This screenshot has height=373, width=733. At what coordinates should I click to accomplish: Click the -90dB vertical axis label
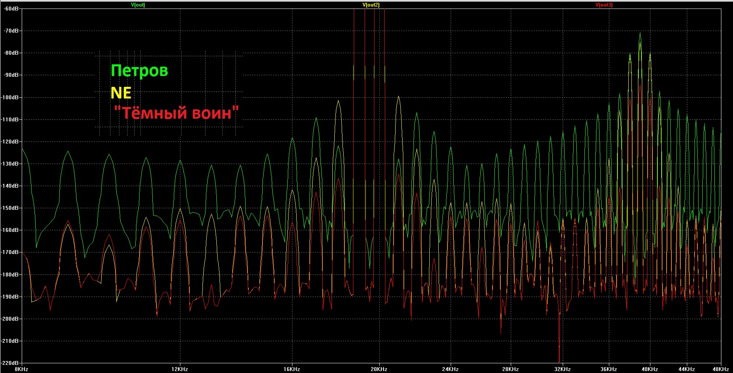pos(11,75)
